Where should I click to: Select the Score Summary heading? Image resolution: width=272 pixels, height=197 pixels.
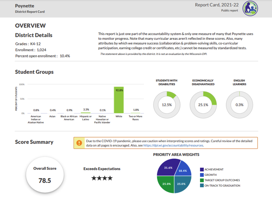tap(34, 142)
